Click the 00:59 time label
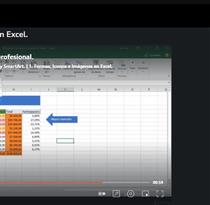The image size is (210, 205). click(x=158, y=183)
